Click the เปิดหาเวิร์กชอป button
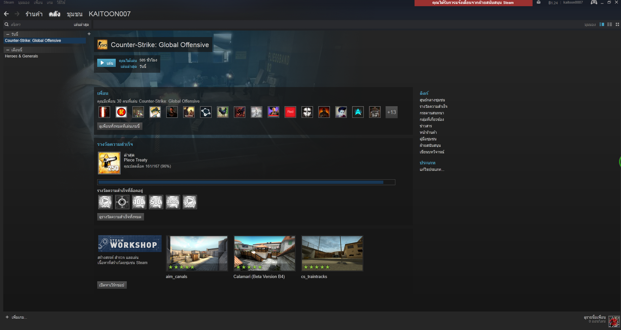 point(112,285)
